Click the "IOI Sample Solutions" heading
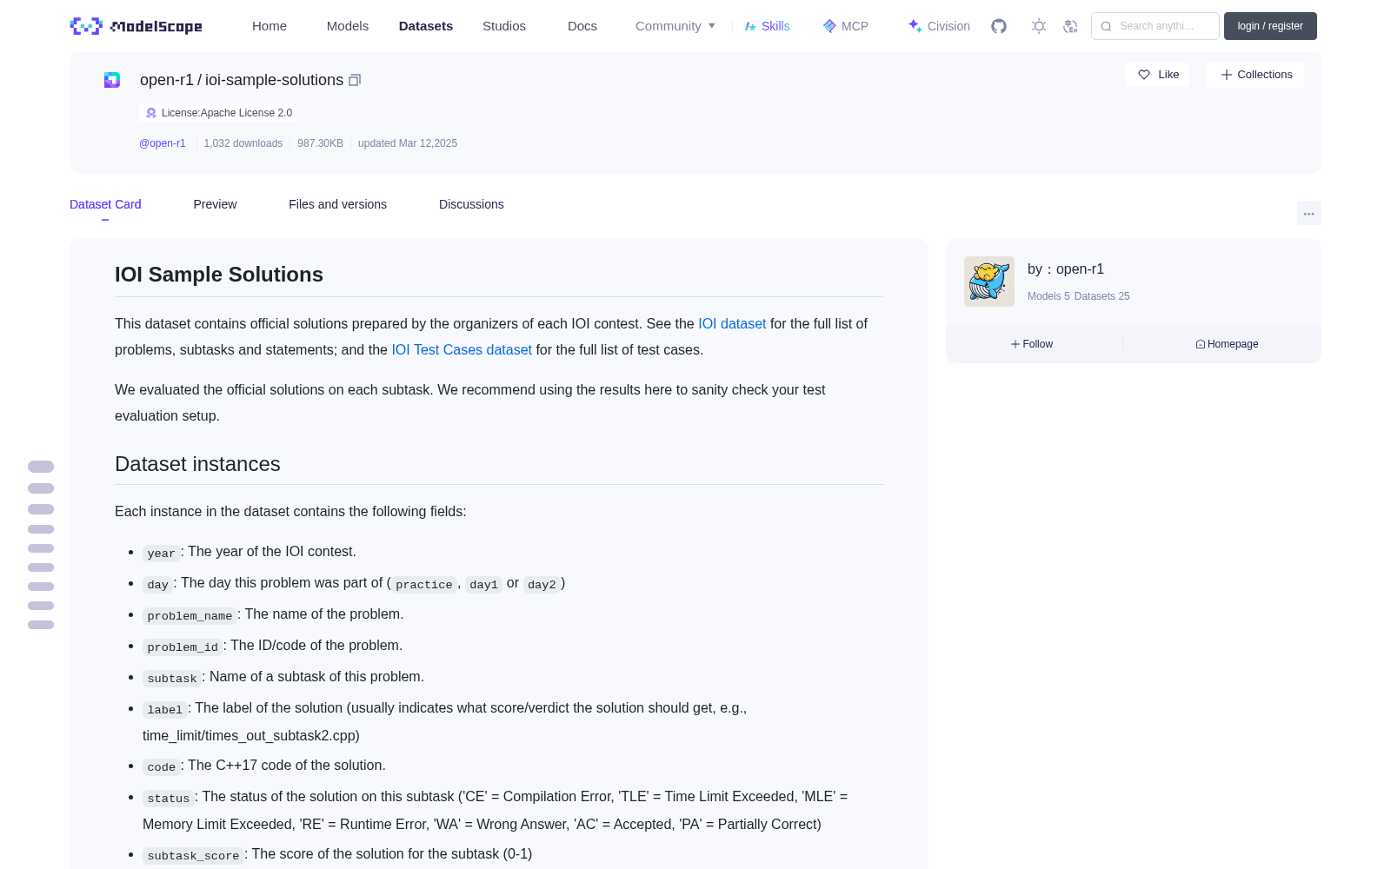Viewport: 1391px width, 869px height. tap(219, 275)
